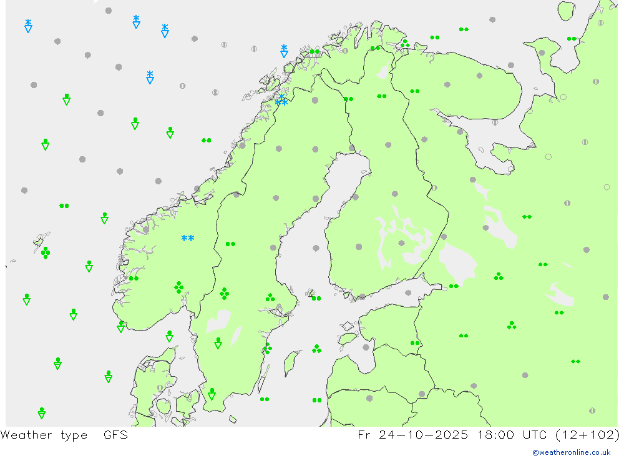Click the blue snow shower symbol in the top-left corner
Screen dimensions: 624x458
[28, 26]
